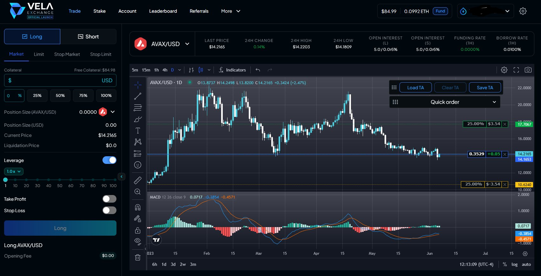Redo the chart action
The height and width of the screenshot is (276, 541).
(270, 70)
